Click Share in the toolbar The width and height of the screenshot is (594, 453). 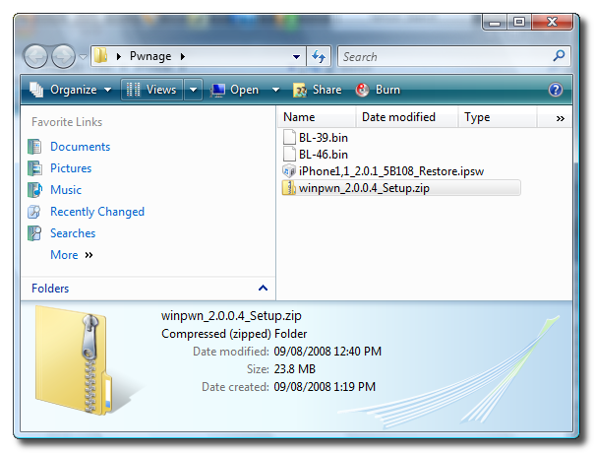coord(318,90)
